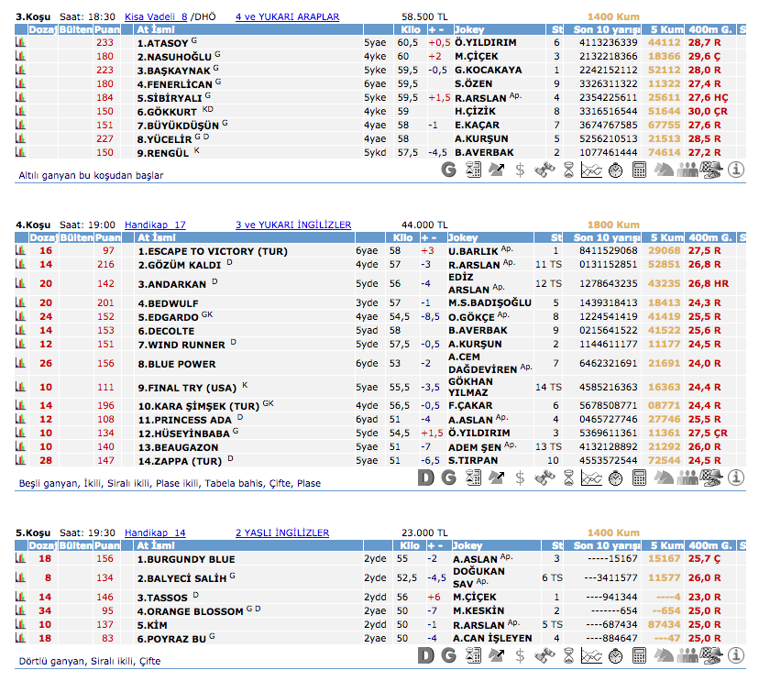Click the dollar sign icon under race 3
The image size is (770, 681).
(x=521, y=170)
